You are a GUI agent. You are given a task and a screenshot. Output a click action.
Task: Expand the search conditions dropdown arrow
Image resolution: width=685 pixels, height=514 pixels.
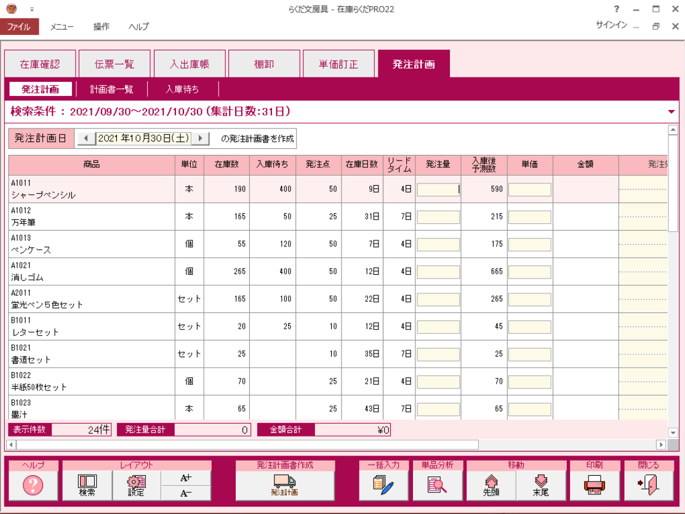point(671,112)
